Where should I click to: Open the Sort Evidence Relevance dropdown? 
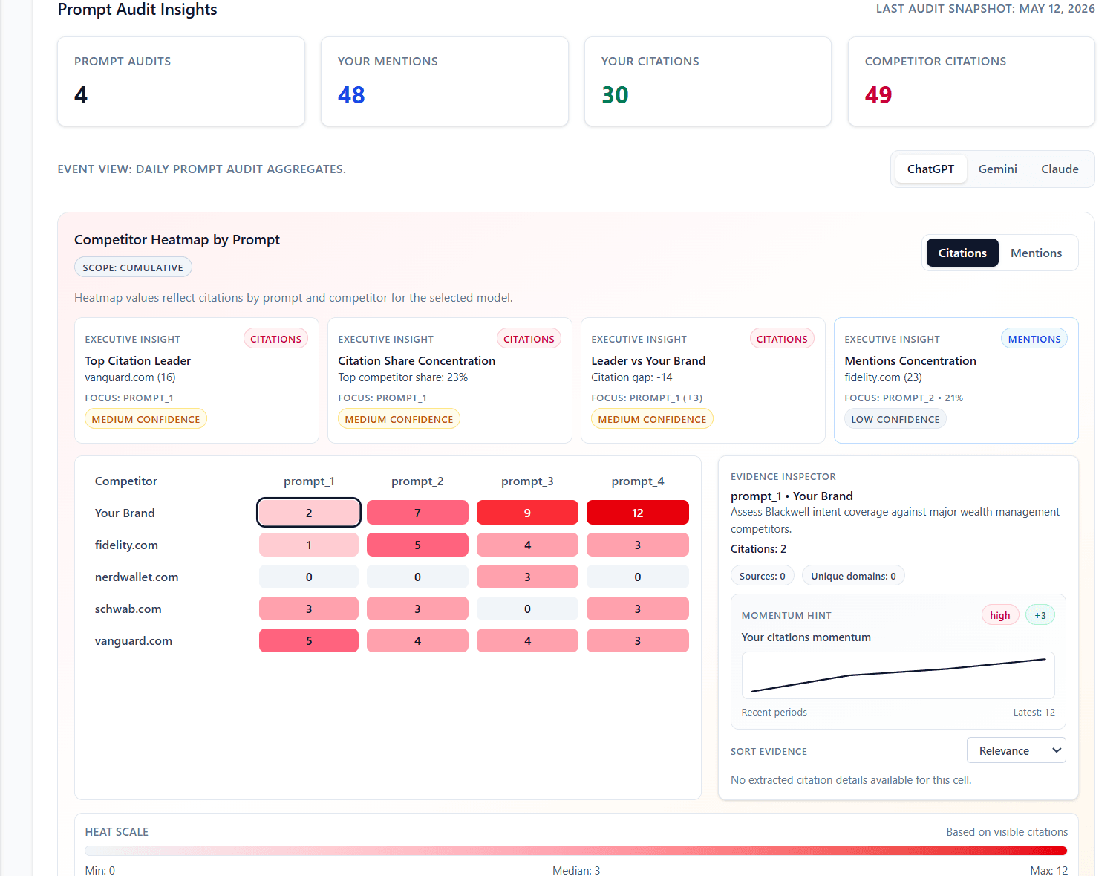(x=1016, y=750)
